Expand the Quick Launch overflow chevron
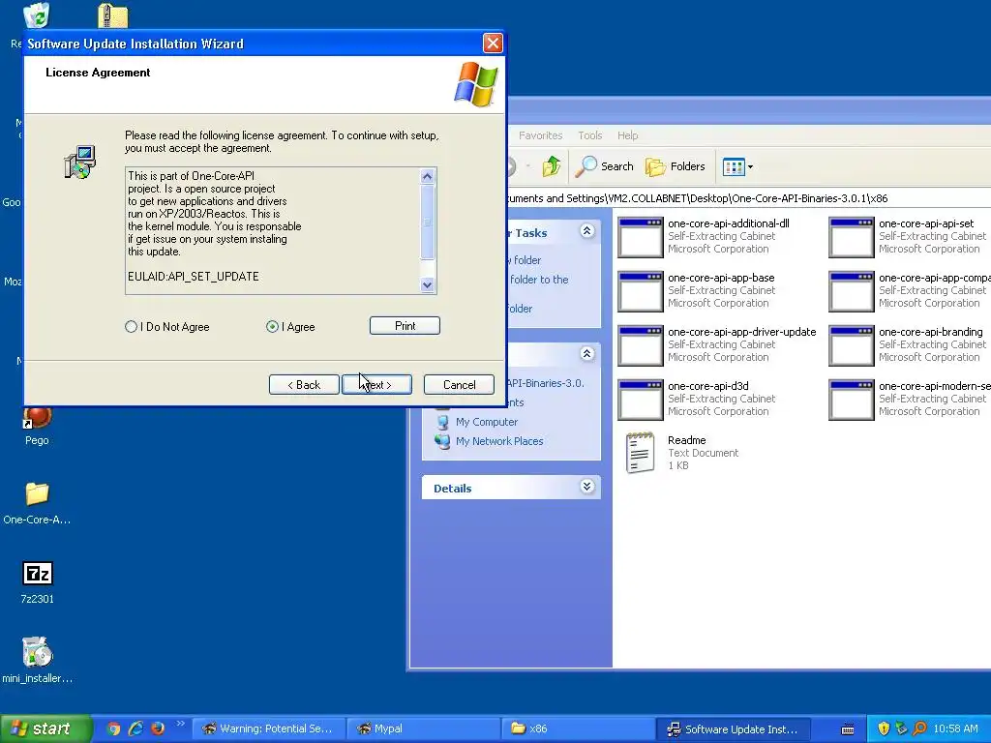Screen dimensions: 991x743 tap(180, 724)
